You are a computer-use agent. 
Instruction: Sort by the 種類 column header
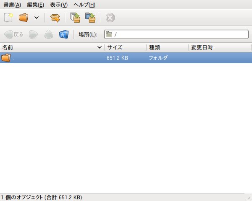tap(167, 47)
